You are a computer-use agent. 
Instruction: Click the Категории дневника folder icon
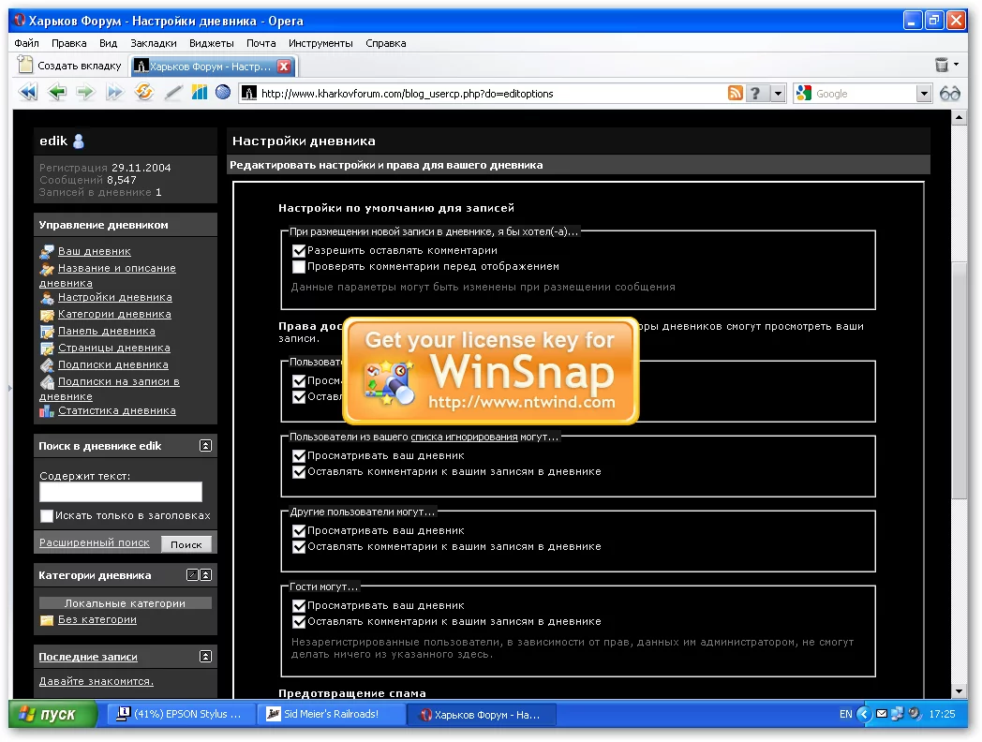tap(46, 315)
